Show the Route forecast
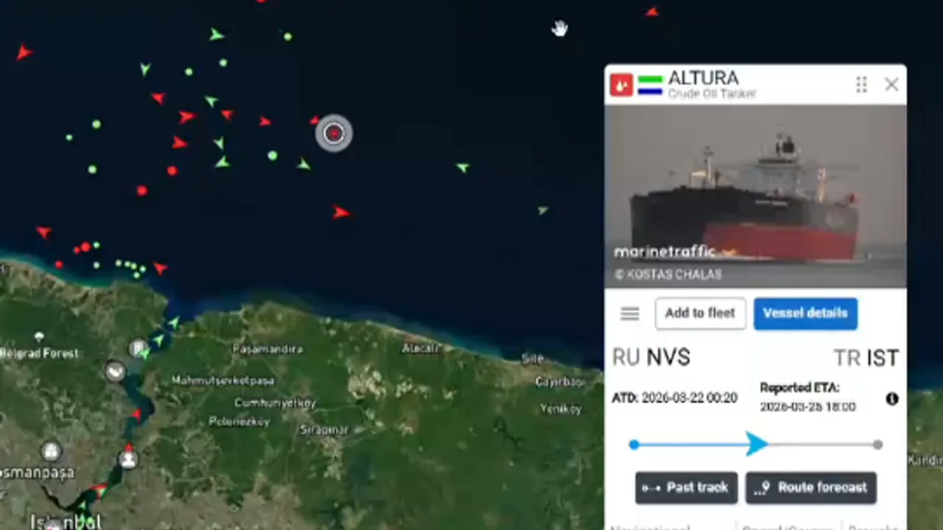 (811, 488)
